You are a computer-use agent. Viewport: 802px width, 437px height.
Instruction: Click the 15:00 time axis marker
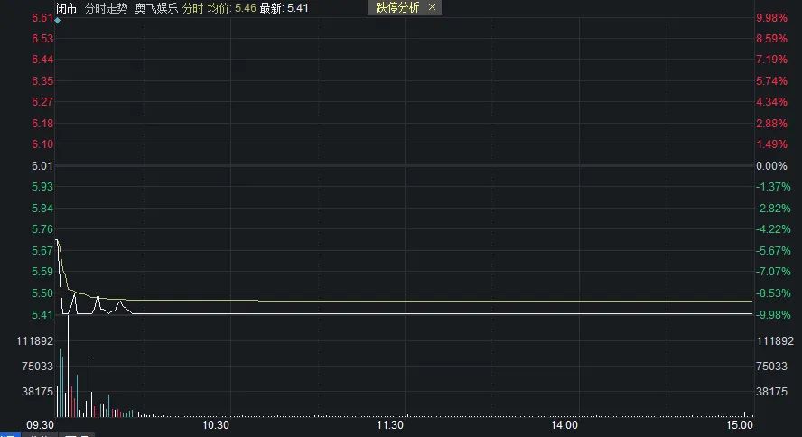pyautogui.click(x=738, y=424)
